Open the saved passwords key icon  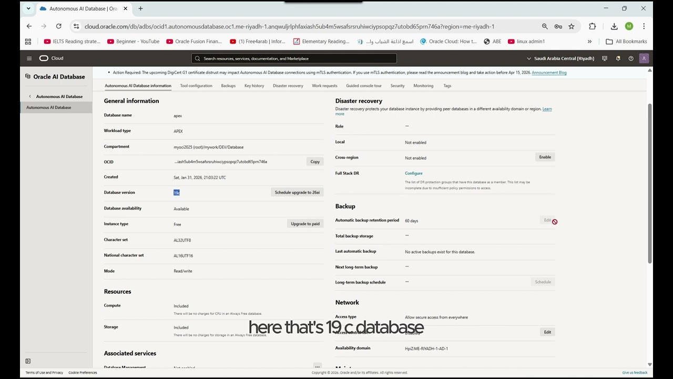point(558,26)
